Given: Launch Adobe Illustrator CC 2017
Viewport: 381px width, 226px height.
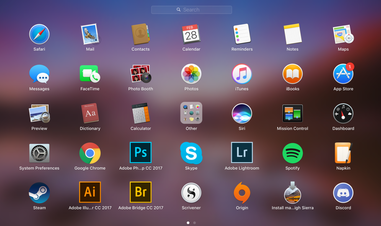Looking at the screenshot, I should pyautogui.click(x=90, y=192).
